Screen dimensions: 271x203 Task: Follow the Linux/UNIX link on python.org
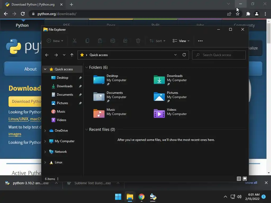point(18,119)
